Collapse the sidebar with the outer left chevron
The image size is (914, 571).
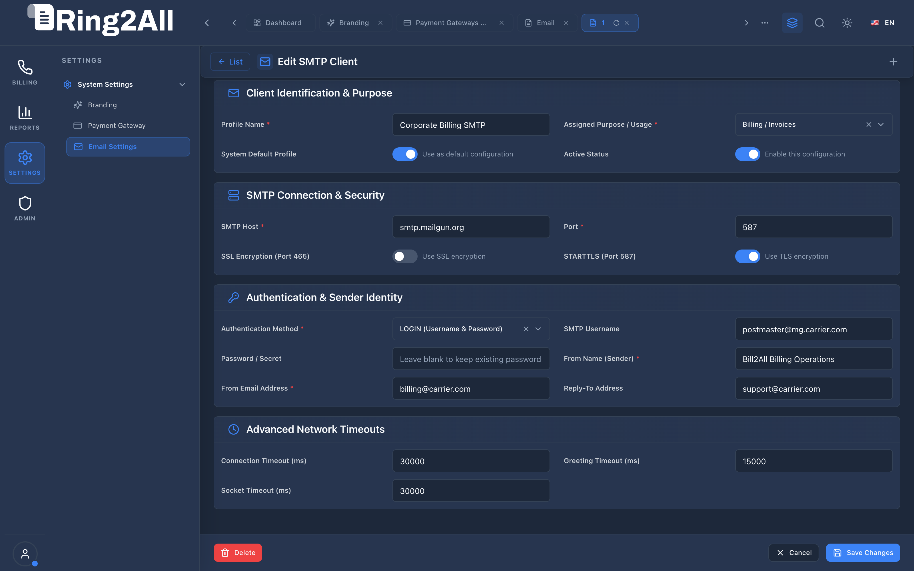click(x=207, y=23)
